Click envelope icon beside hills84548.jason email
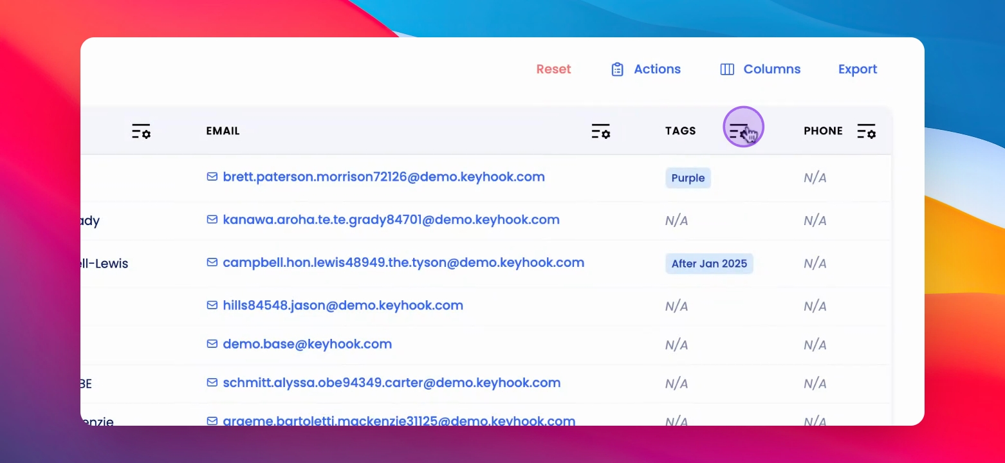Image resolution: width=1005 pixels, height=463 pixels. (212, 305)
